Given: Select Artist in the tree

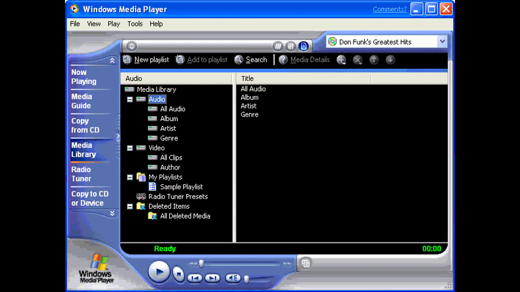Looking at the screenshot, I should point(168,128).
